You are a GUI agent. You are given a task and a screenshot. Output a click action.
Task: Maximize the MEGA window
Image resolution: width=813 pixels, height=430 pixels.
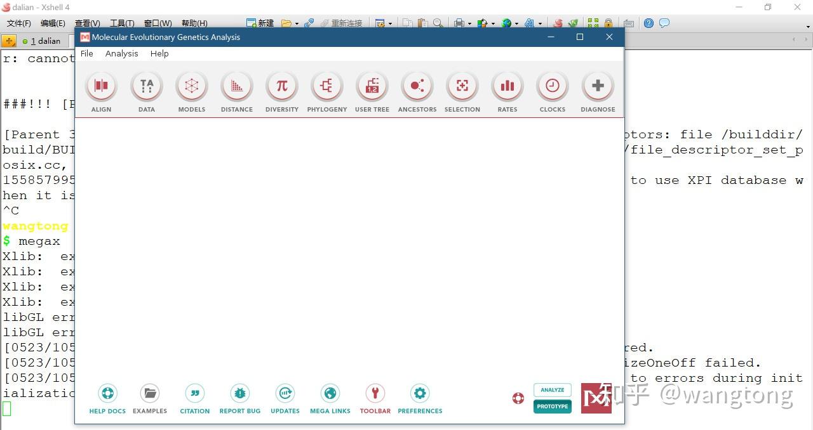[579, 37]
